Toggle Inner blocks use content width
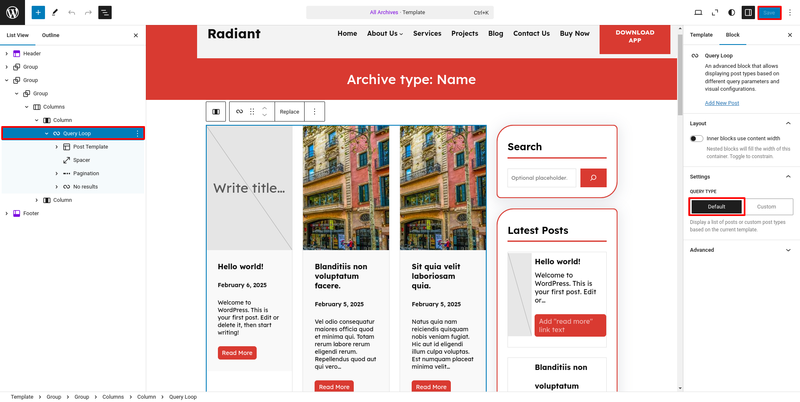Screen dimensions: 800x402 697,139
